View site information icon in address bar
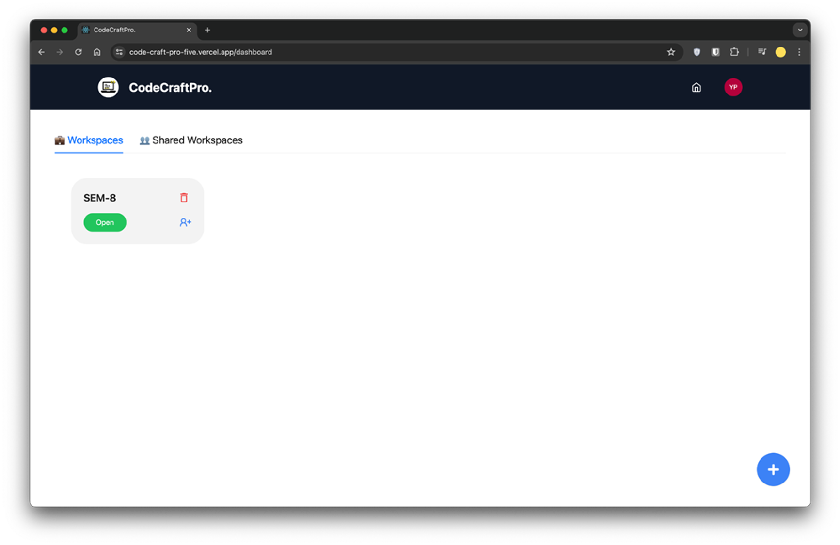840x545 pixels. click(119, 52)
